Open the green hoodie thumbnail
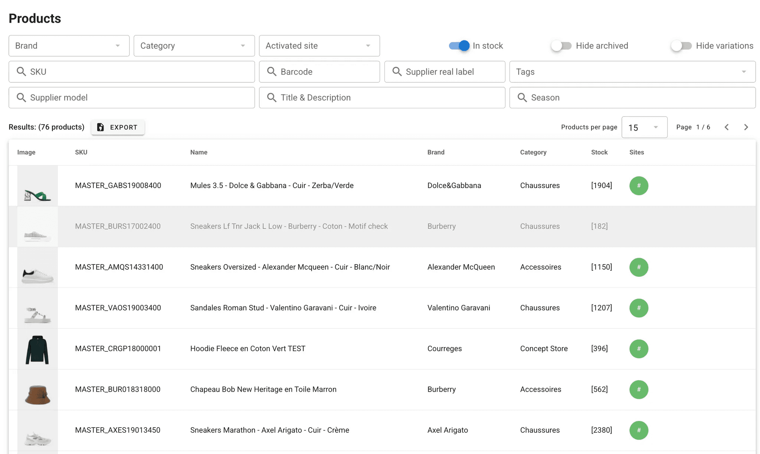This screenshot has height=454, width=760. tap(37, 349)
